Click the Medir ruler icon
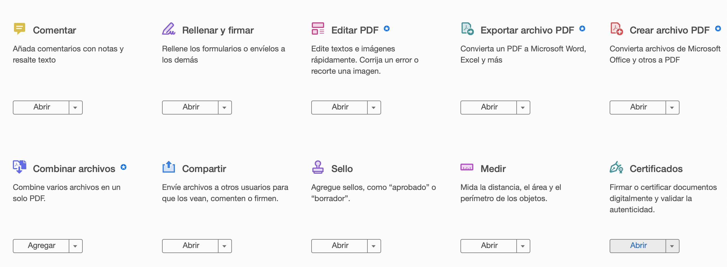The height and width of the screenshot is (267, 727). click(467, 167)
